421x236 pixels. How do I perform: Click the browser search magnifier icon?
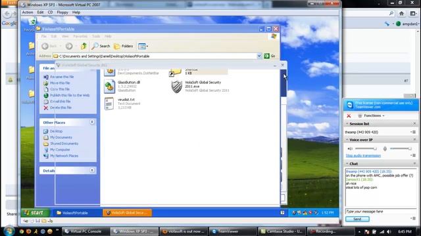click(x=391, y=13)
